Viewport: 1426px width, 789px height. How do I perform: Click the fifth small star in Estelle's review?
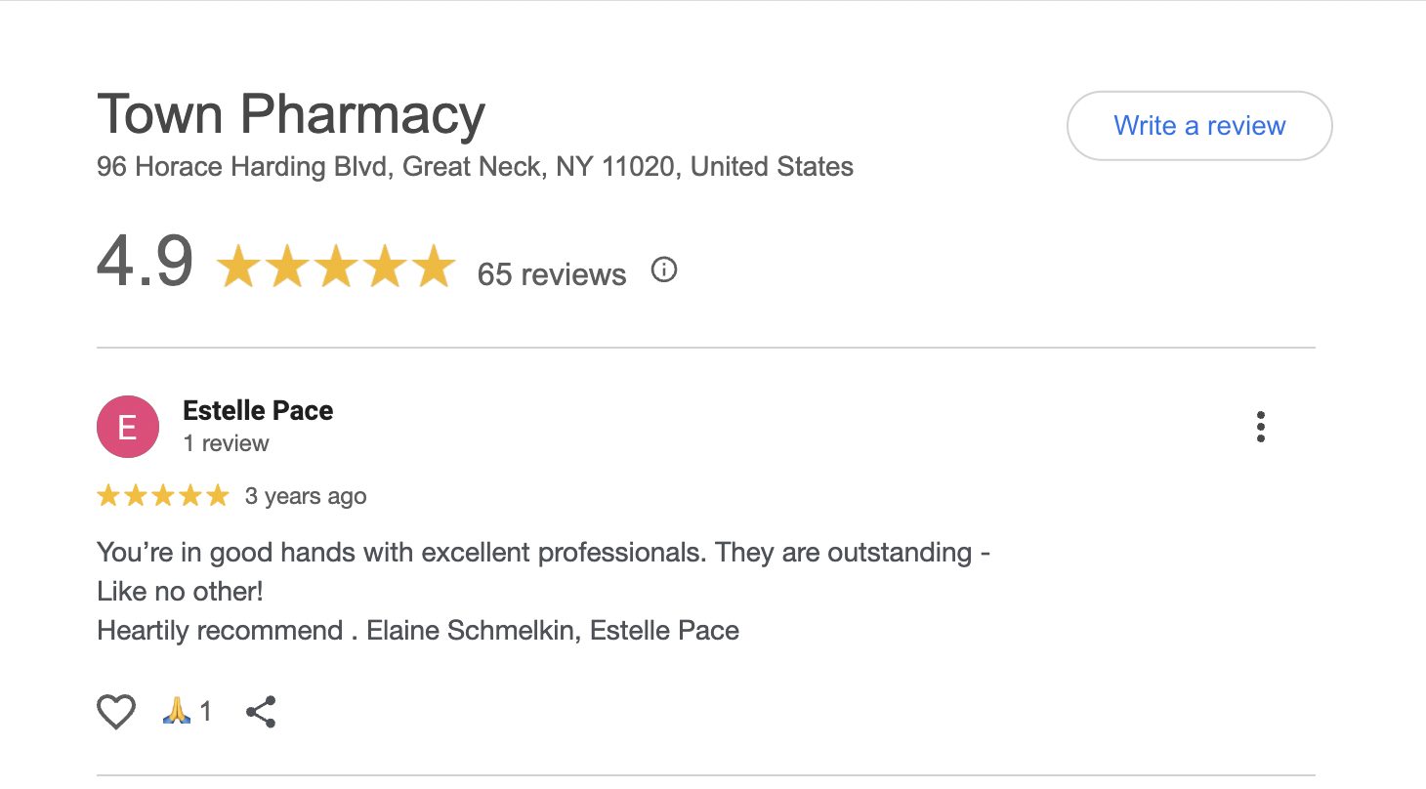pos(217,496)
